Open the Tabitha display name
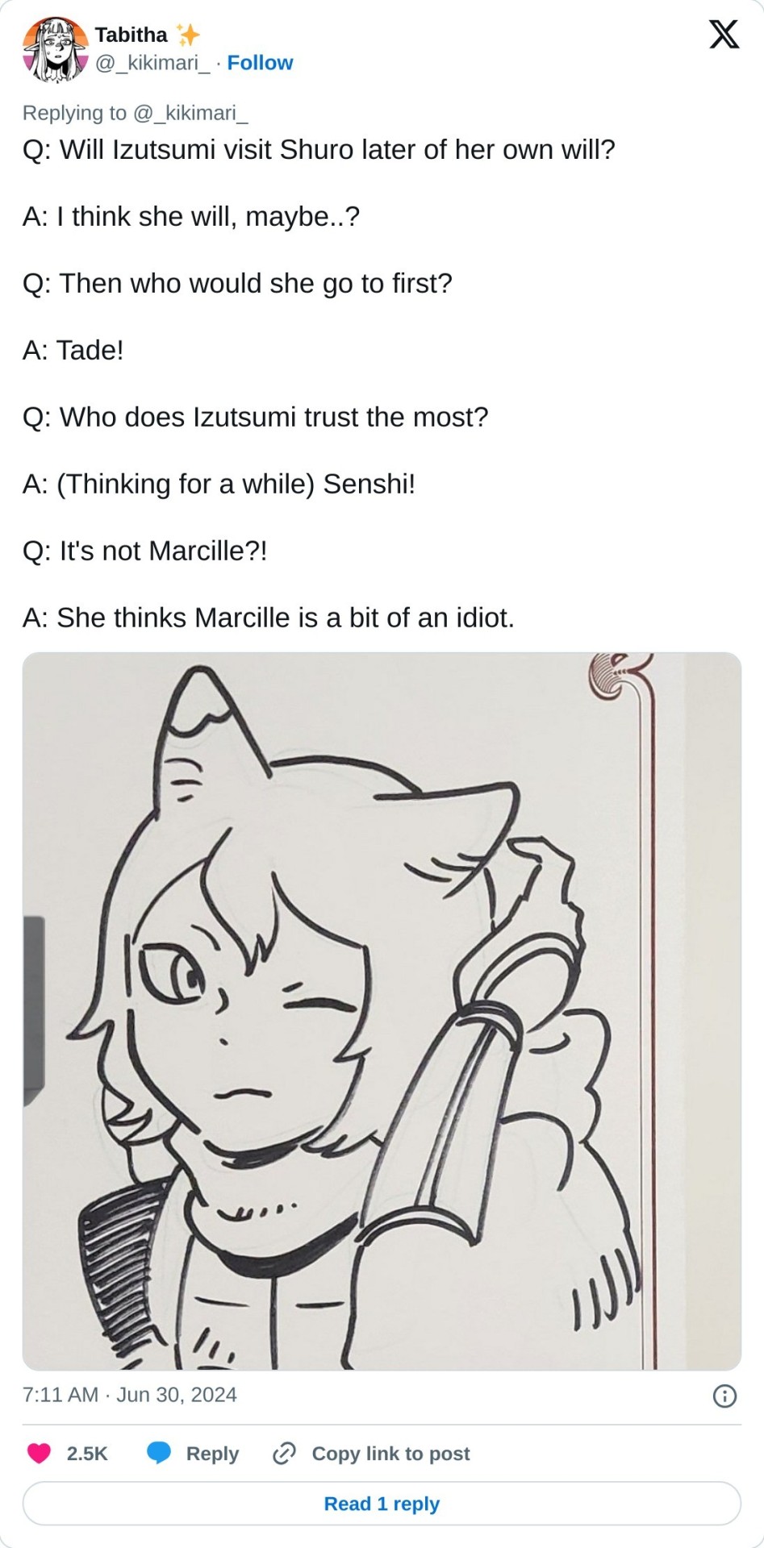The height and width of the screenshot is (1548, 764). [132, 35]
